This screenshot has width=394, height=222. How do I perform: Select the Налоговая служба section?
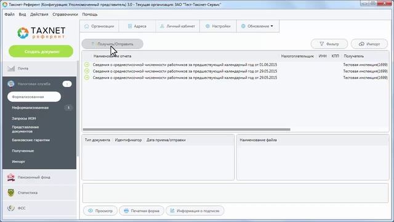39,84
